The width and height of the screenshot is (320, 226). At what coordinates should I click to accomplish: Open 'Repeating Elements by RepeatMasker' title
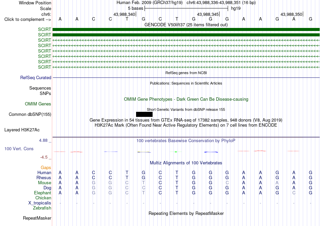[186, 213]
